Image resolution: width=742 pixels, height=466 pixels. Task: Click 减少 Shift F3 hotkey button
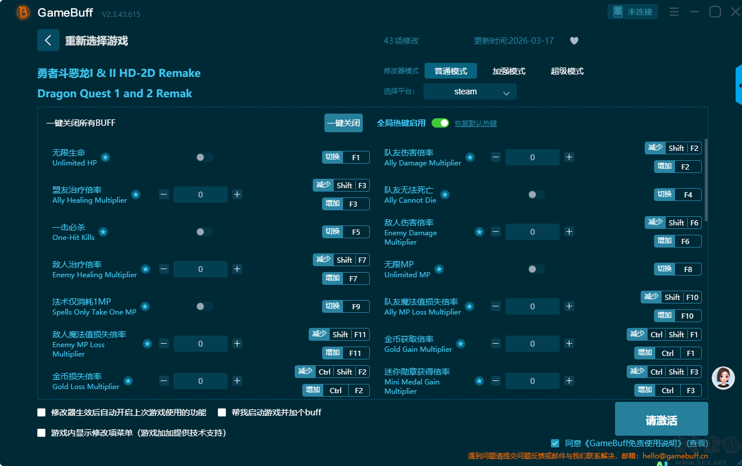(341, 185)
